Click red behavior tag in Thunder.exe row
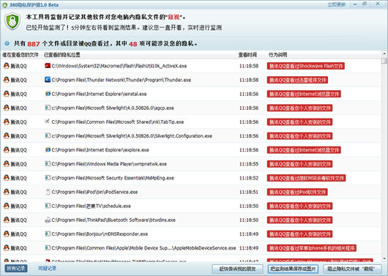388x276 pixels. 297,80
